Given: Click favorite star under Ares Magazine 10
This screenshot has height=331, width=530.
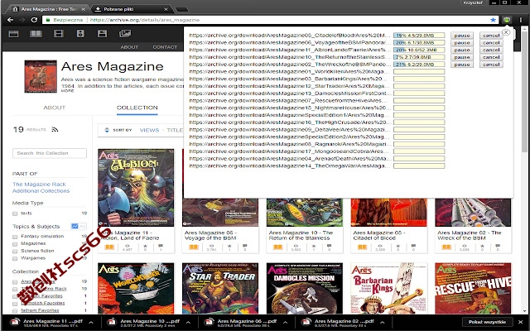Looking at the screenshot, I should coord(314,247).
